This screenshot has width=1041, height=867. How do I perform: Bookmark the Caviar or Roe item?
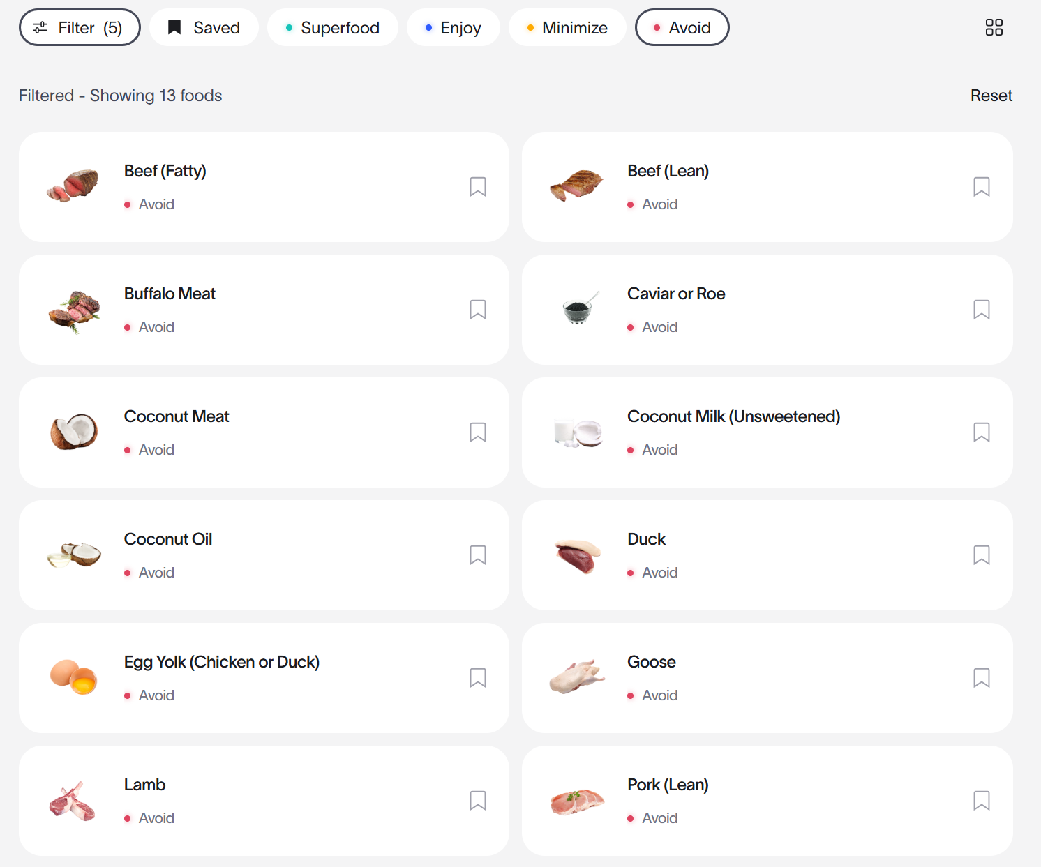[x=982, y=310]
